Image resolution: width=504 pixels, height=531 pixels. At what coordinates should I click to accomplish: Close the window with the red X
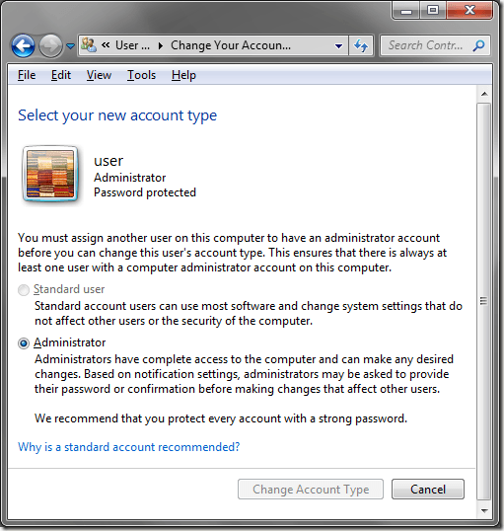coord(469,11)
